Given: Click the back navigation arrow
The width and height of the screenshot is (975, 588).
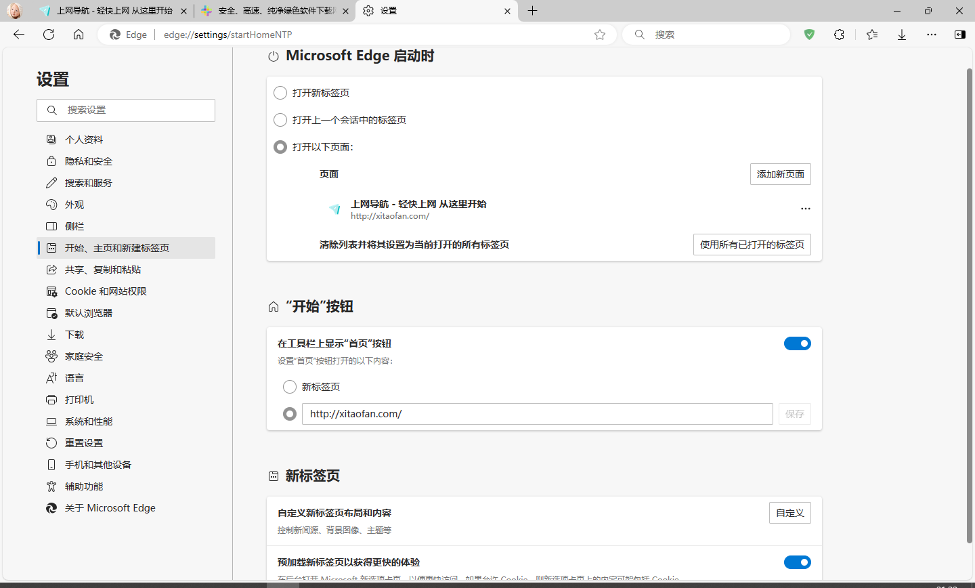Looking at the screenshot, I should click(18, 34).
